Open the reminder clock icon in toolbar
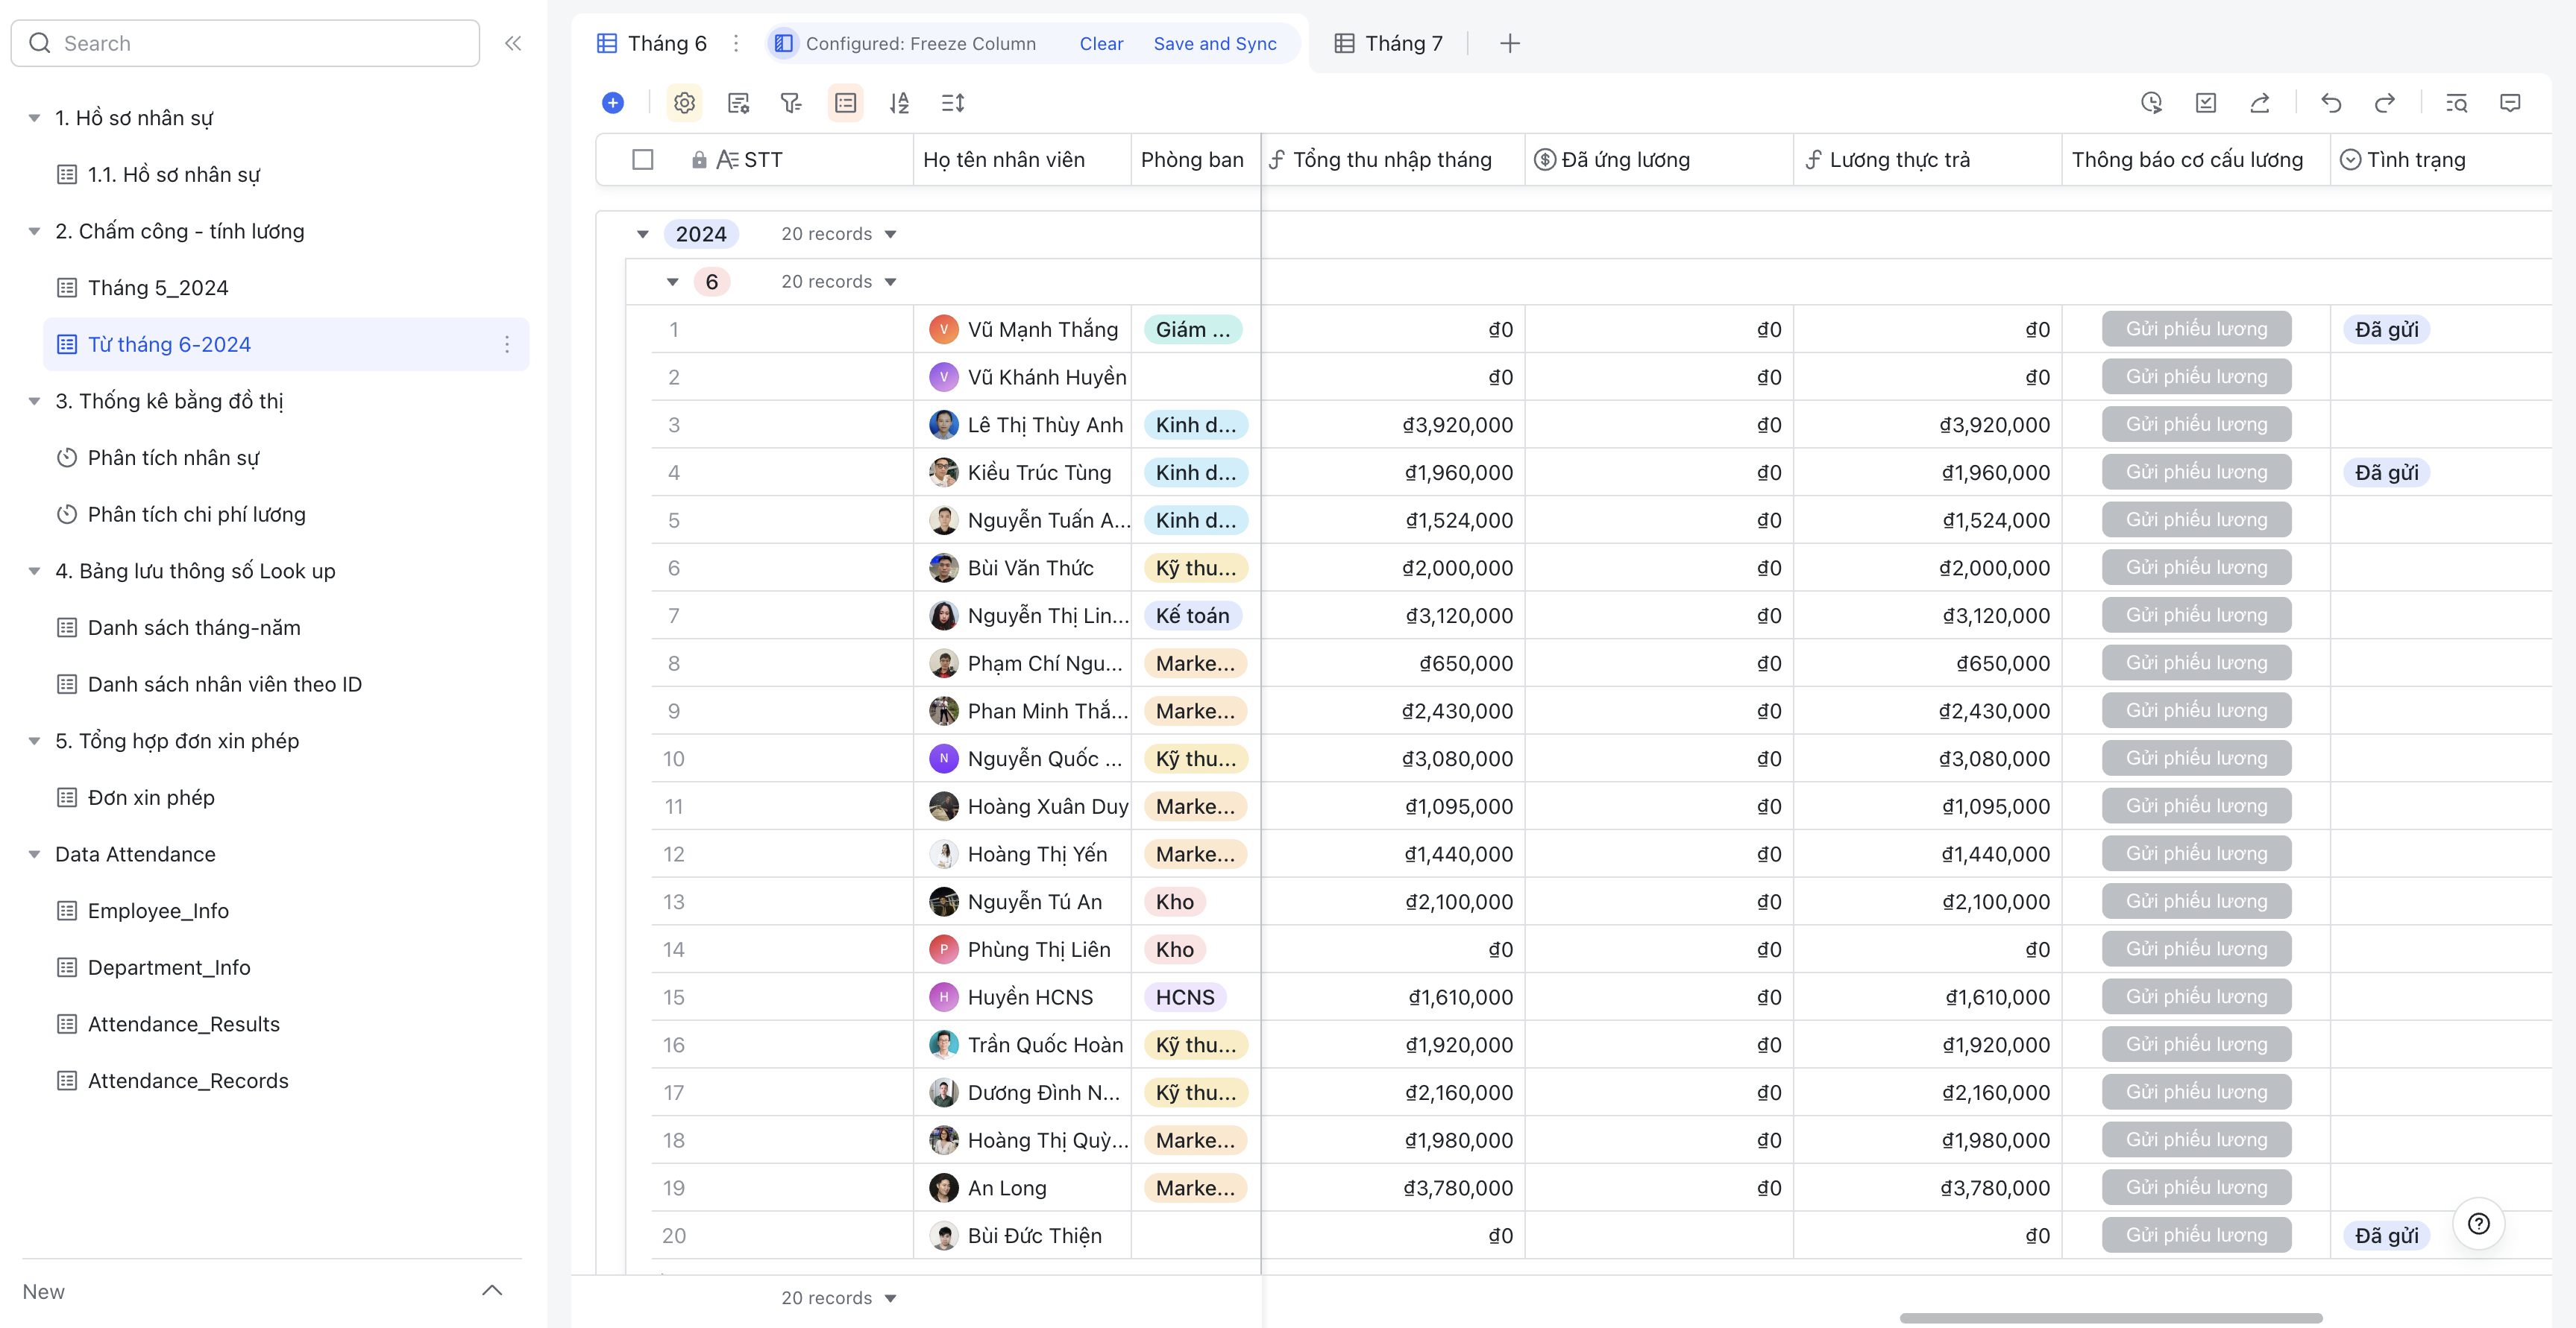Screen dimensions: 2576x1328 coord(2151,103)
